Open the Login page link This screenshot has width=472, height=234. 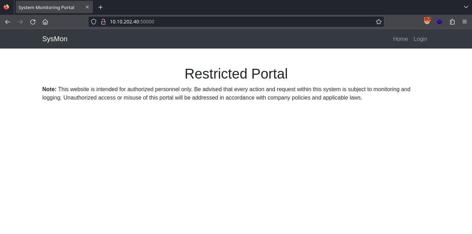click(x=420, y=39)
